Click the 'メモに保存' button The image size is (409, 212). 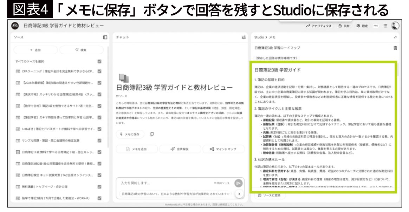tap(130, 134)
